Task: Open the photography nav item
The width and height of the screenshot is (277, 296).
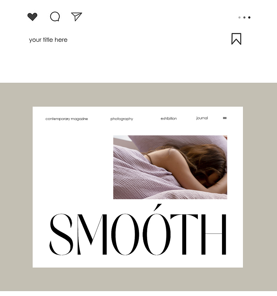Action: (x=122, y=119)
